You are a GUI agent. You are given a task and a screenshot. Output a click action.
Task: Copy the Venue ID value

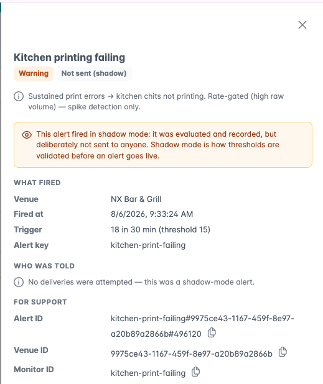click(x=283, y=352)
